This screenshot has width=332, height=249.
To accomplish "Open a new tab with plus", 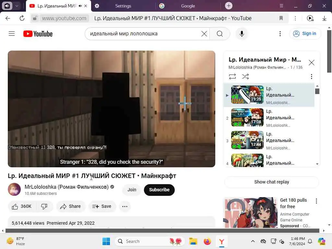I will pyautogui.click(x=229, y=6).
